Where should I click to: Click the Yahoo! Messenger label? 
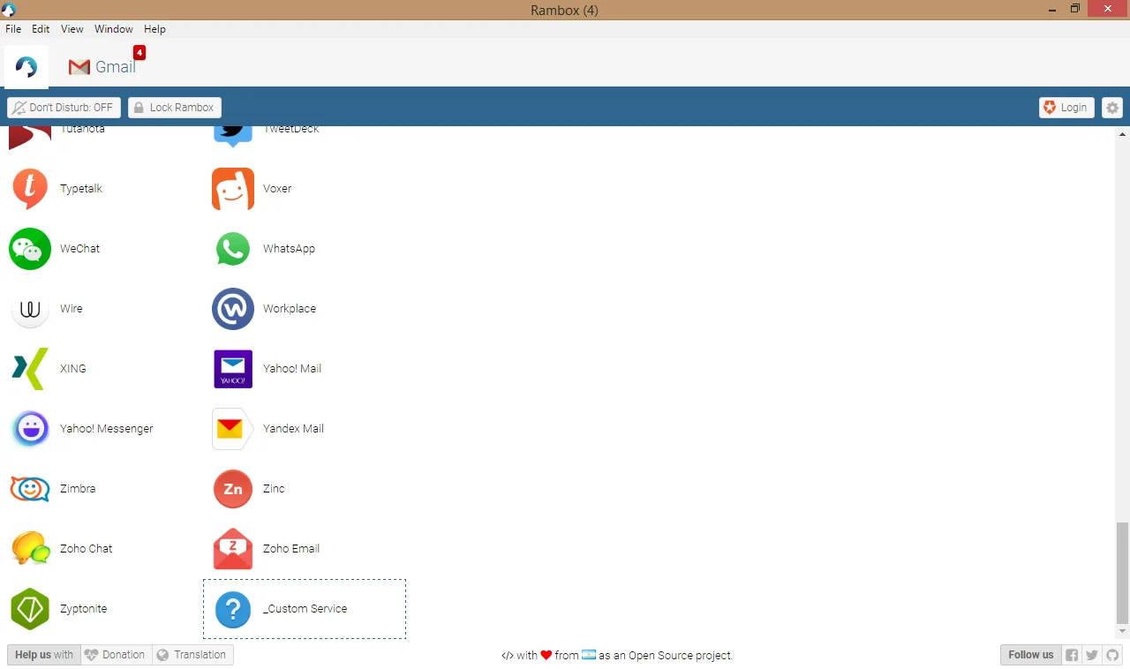coord(107,429)
